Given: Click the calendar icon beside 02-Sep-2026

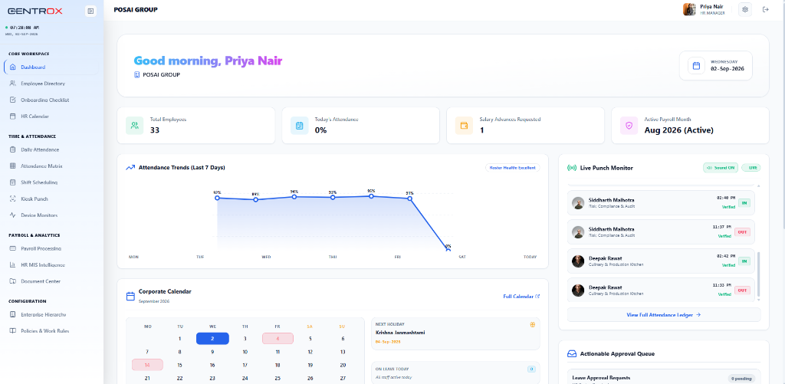Looking at the screenshot, I should click(x=696, y=66).
